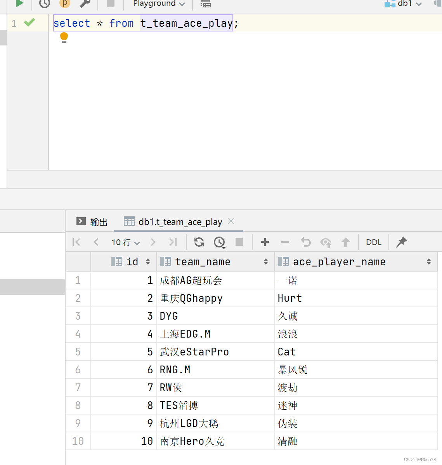This screenshot has width=442, height=465.
Task: Click row number 6 in result gutter
Action: point(78,369)
